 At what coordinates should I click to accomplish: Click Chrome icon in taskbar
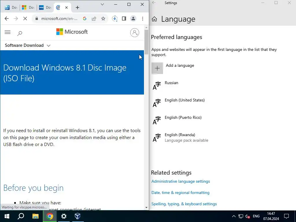coord(50,216)
